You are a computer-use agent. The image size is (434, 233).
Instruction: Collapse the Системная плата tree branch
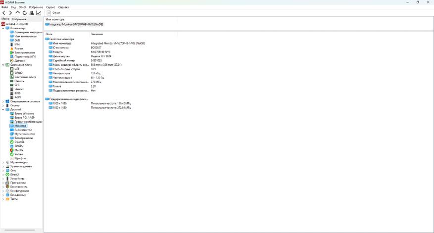[3, 65]
